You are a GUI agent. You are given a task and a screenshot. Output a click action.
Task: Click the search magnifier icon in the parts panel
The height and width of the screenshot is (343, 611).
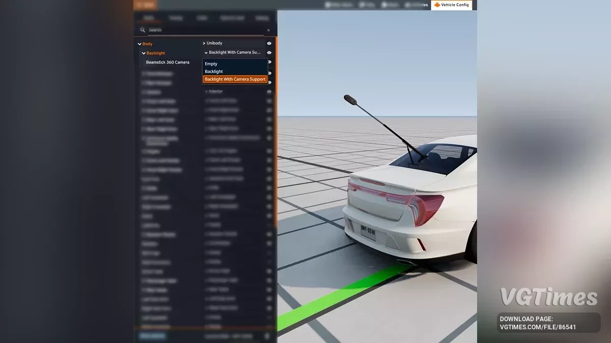tap(143, 29)
